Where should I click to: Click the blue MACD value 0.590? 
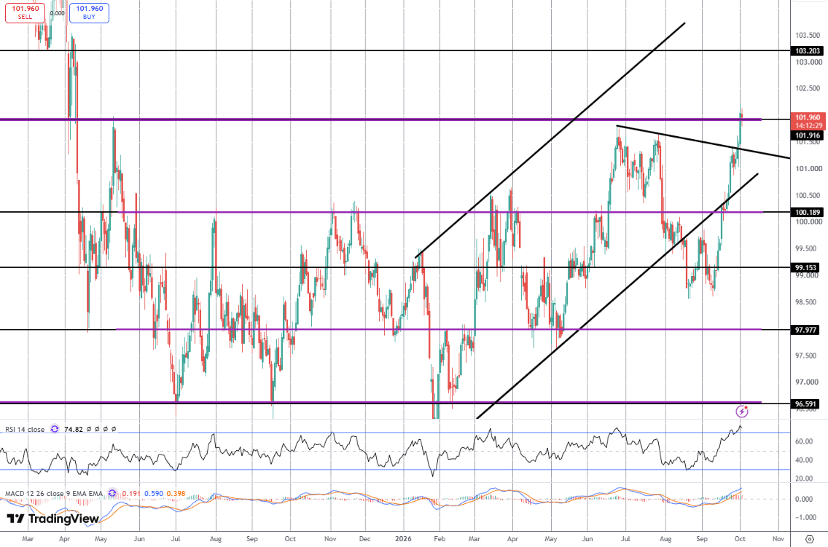coord(154,494)
